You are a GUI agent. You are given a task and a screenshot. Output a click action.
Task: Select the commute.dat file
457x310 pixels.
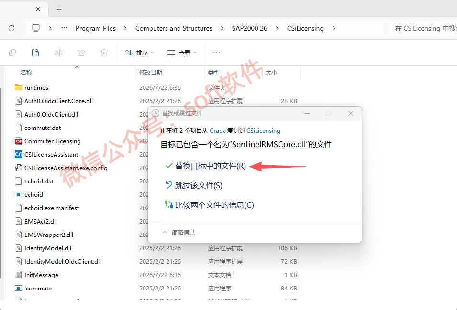coord(43,128)
